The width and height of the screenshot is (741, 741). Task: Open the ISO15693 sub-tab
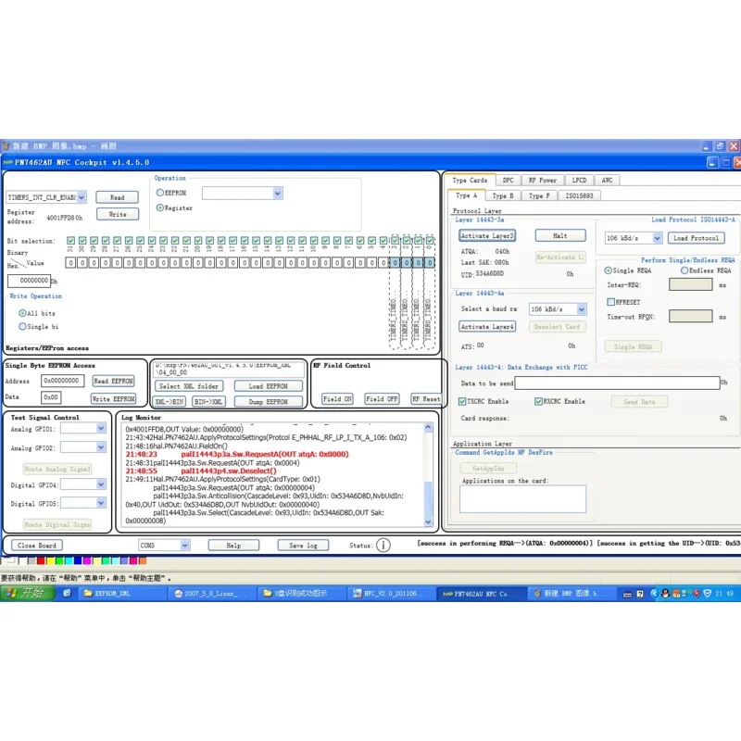click(x=579, y=195)
